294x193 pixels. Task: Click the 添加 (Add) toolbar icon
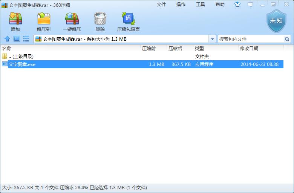[x=15, y=18]
